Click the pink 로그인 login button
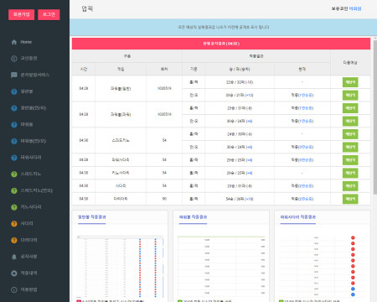377x302 pixels. click(49, 14)
